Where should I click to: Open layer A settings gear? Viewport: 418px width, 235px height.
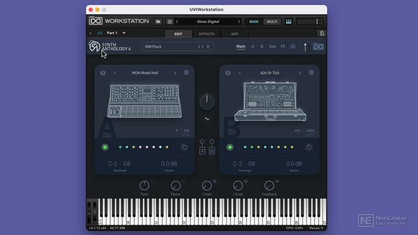coord(186,72)
